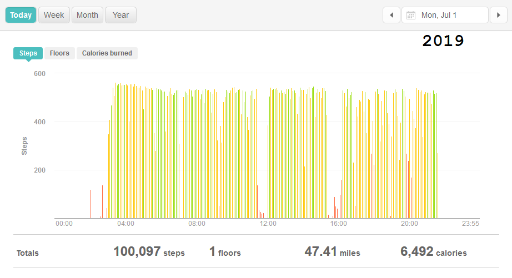512x278 pixels.
Task: Select the Steps chart tab
Action: coord(28,53)
